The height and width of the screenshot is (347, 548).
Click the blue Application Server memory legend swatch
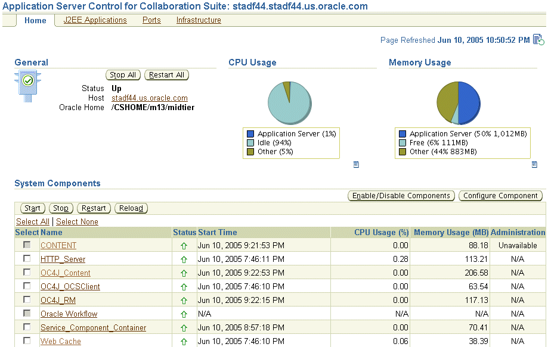[402, 134]
